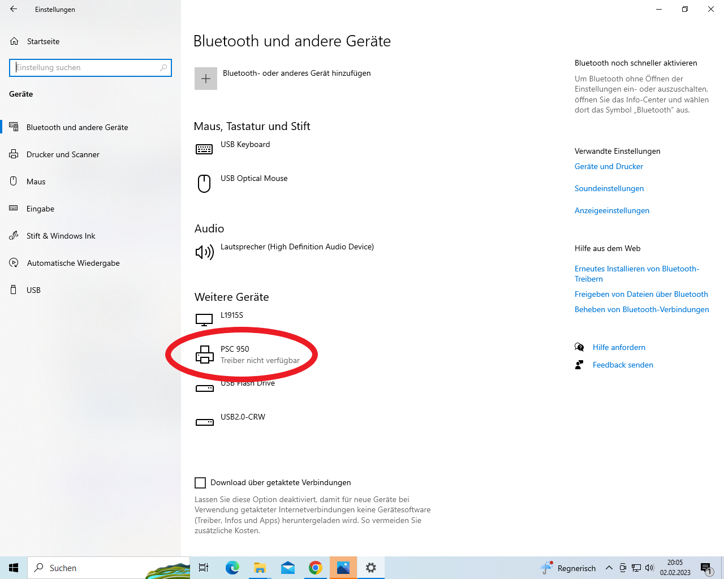Click network icon in system tray
The width and height of the screenshot is (724, 579).
(x=636, y=568)
